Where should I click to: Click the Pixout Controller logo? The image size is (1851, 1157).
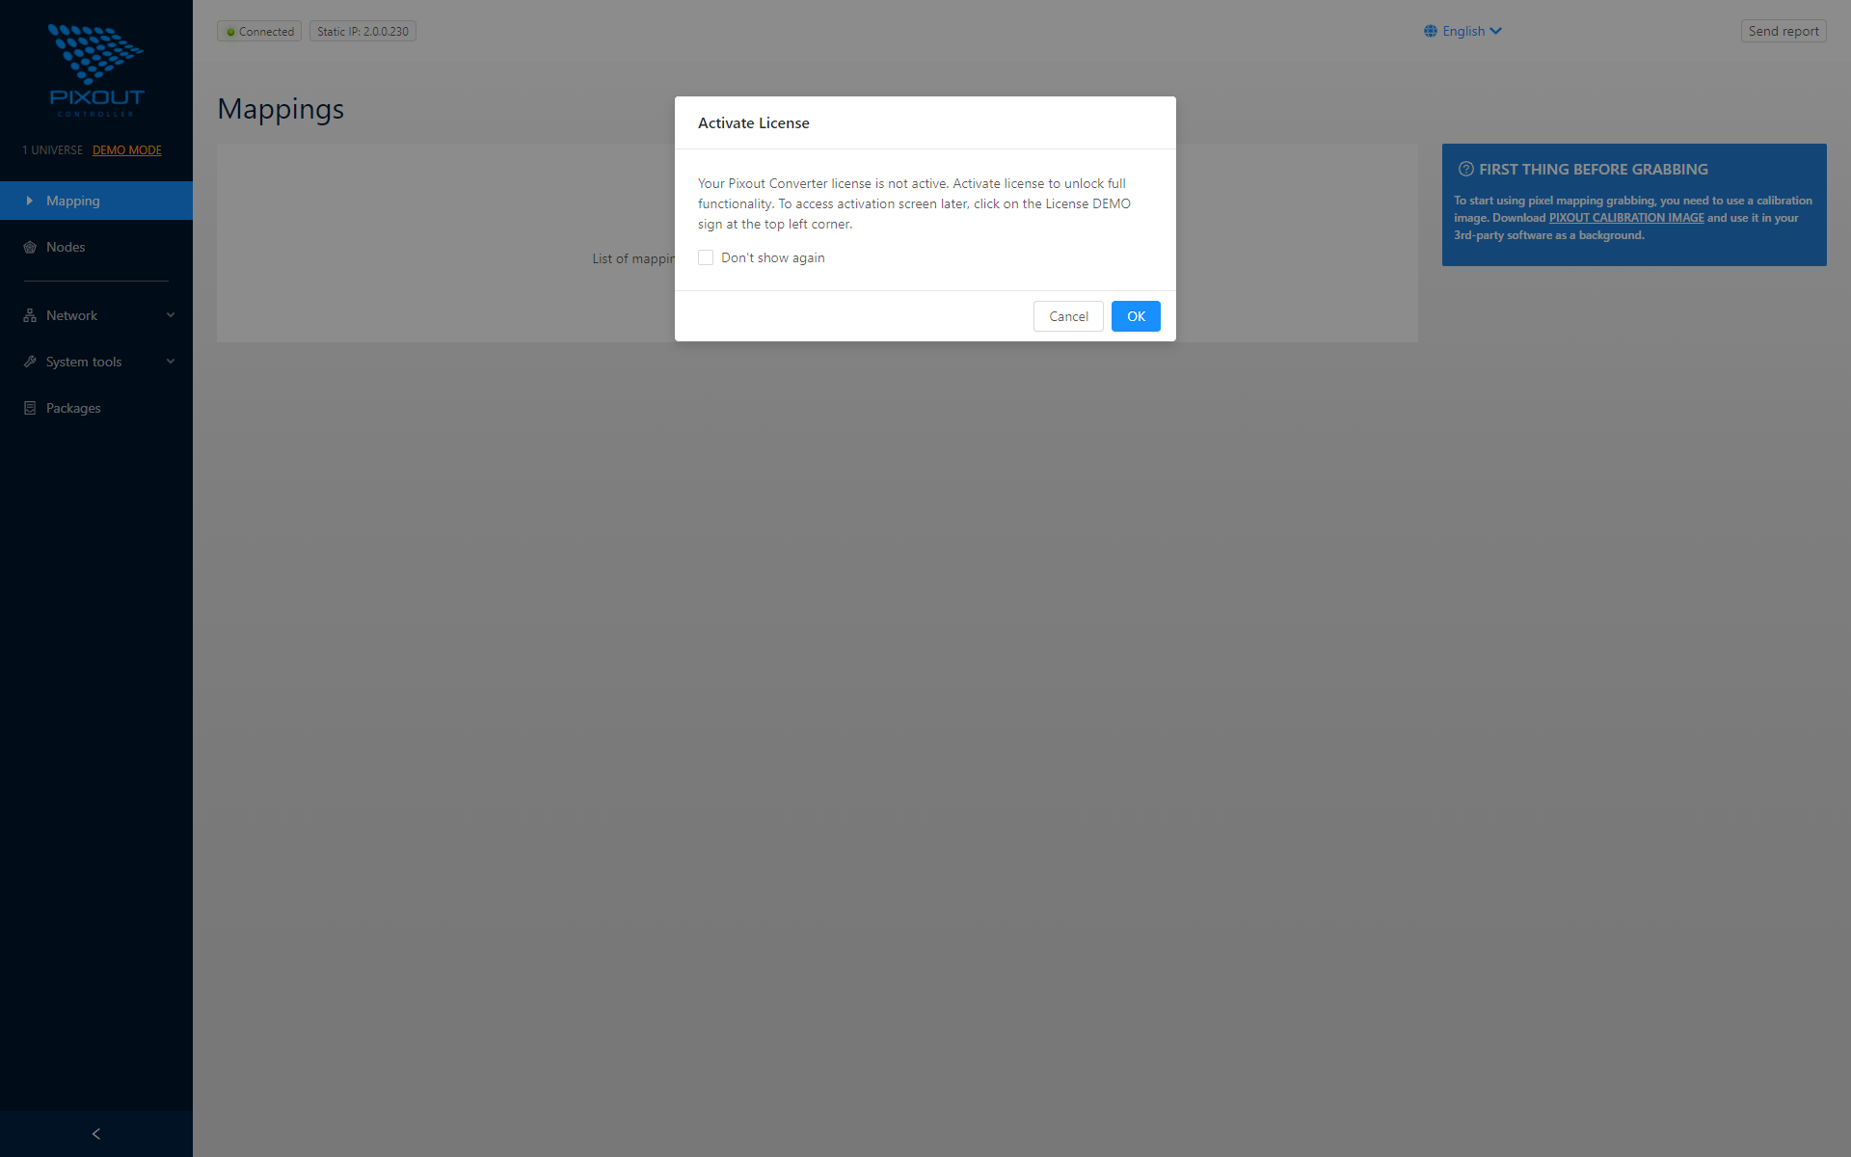click(96, 67)
